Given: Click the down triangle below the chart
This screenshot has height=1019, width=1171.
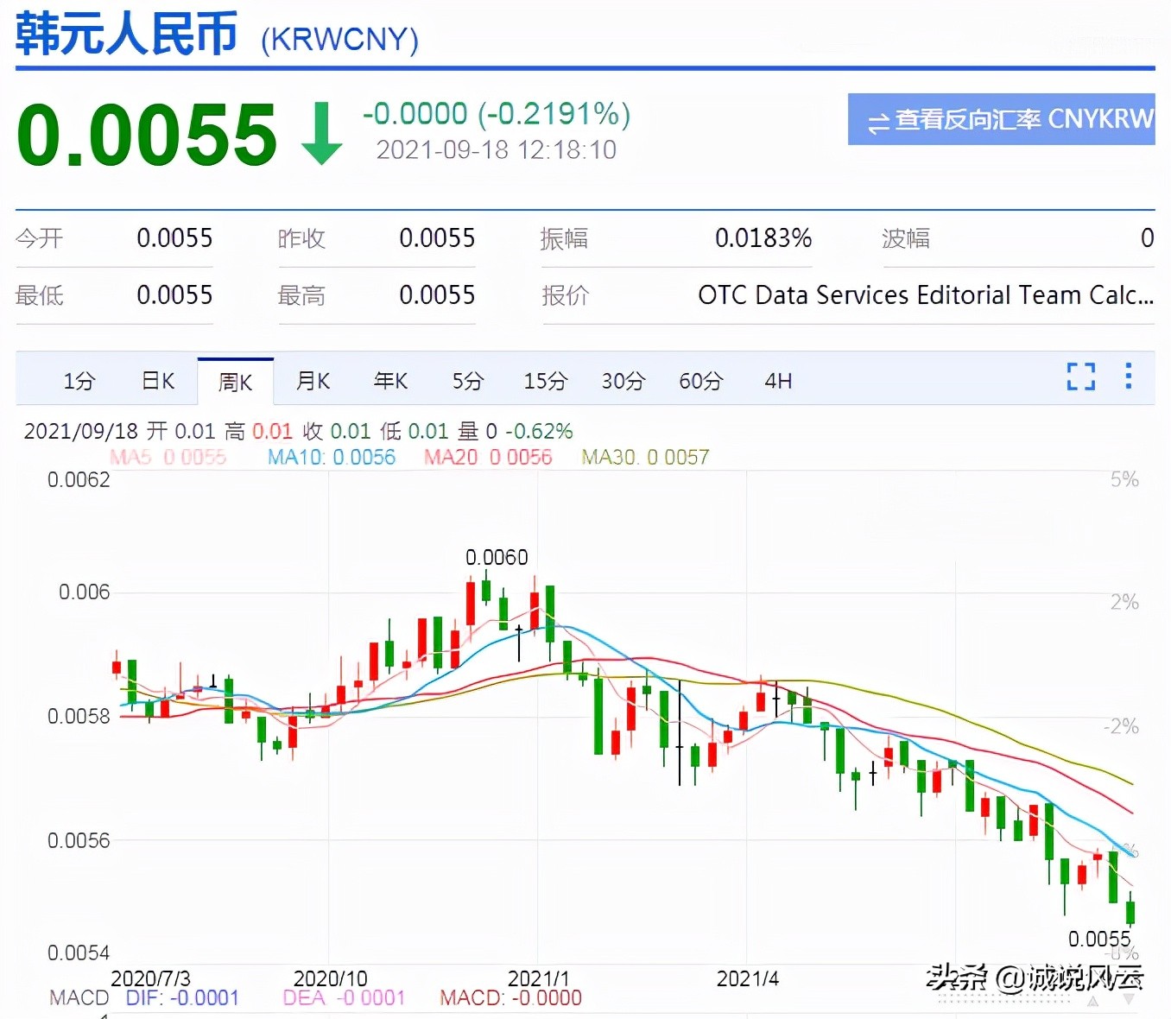Looking at the screenshot, I should click(1129, 999).
